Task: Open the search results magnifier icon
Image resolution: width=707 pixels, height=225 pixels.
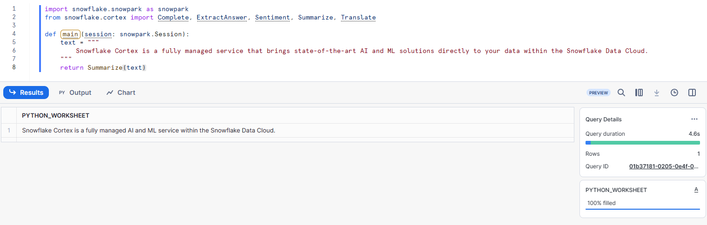Action: pos(621,93)
